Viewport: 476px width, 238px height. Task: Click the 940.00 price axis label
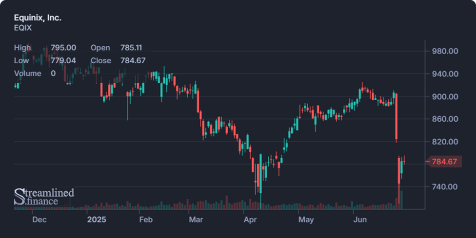click(x=445, y=74)
